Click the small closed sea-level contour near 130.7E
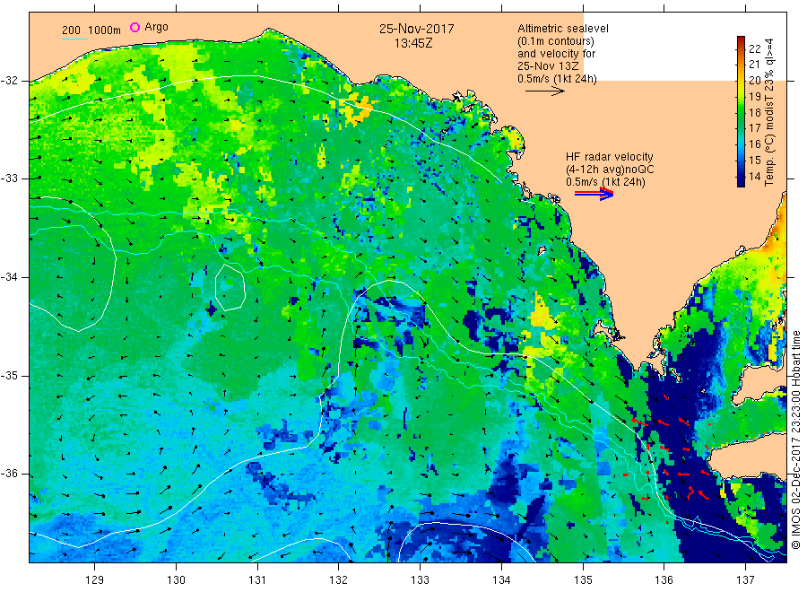 [230, 287]
